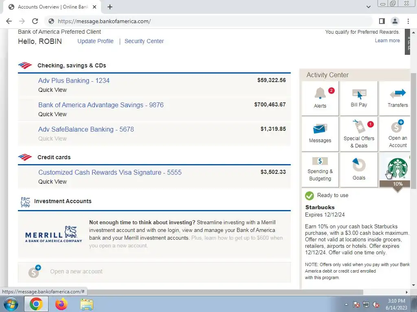Click the $3,502.33 credit card balance

273,172
